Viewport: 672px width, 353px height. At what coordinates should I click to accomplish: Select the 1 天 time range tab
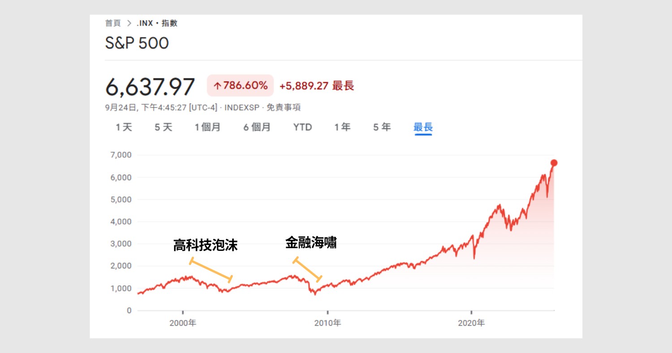point(124,127)
